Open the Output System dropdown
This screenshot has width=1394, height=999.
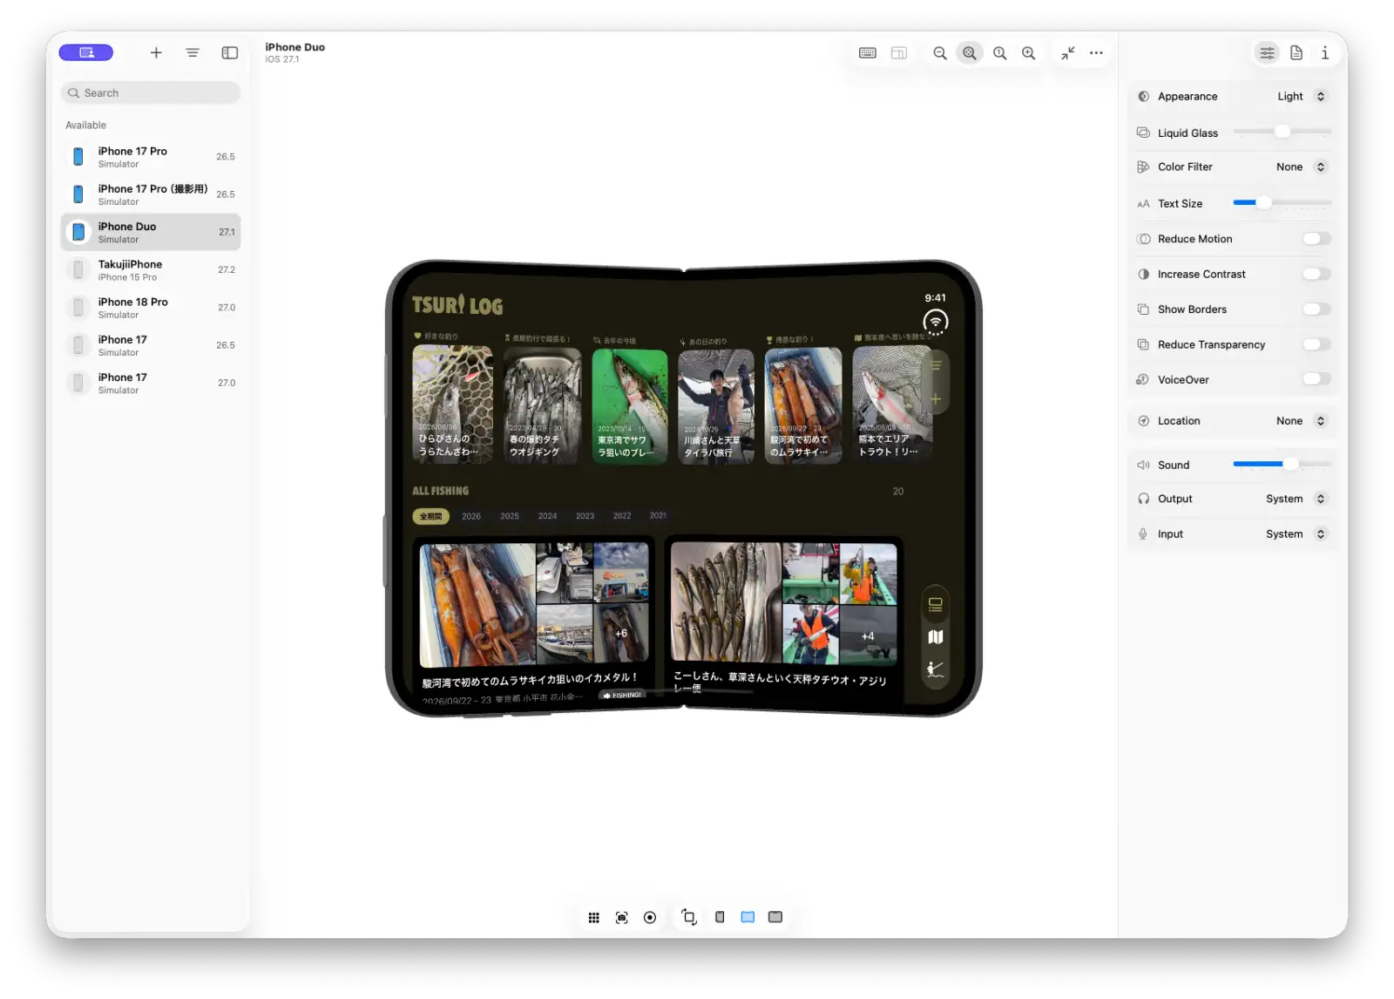[x=1296, y=499]
